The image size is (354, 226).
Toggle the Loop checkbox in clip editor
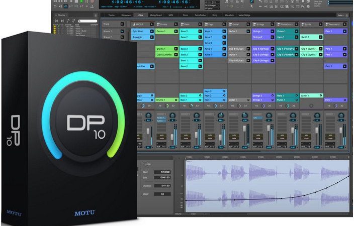144,164
